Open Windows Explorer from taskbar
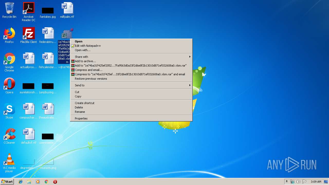 [29, 182]
